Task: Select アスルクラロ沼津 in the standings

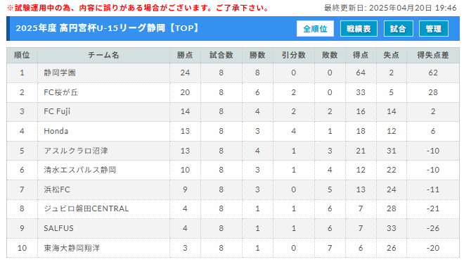Action: coord(76,151)
